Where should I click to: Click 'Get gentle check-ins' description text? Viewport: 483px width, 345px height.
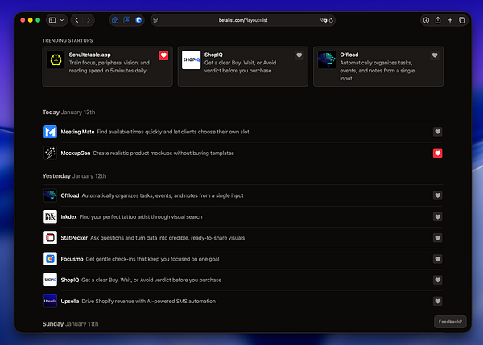152,259
